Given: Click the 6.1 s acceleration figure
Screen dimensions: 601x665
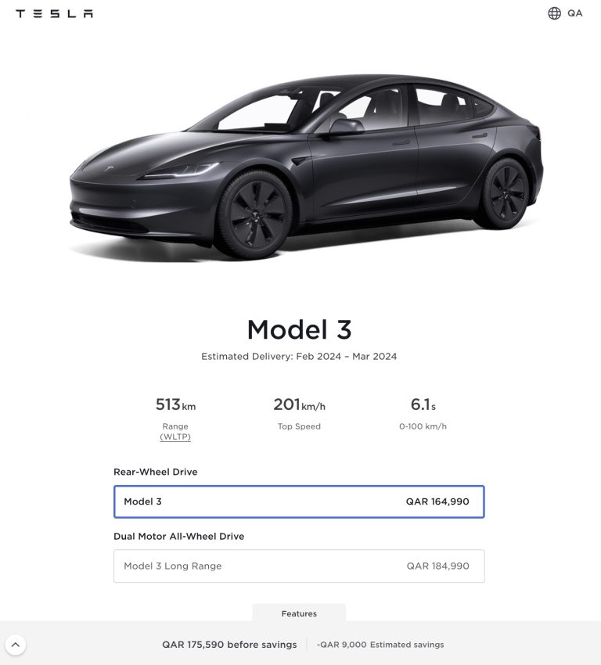Looking at the screenshot, I should [423, 404].
